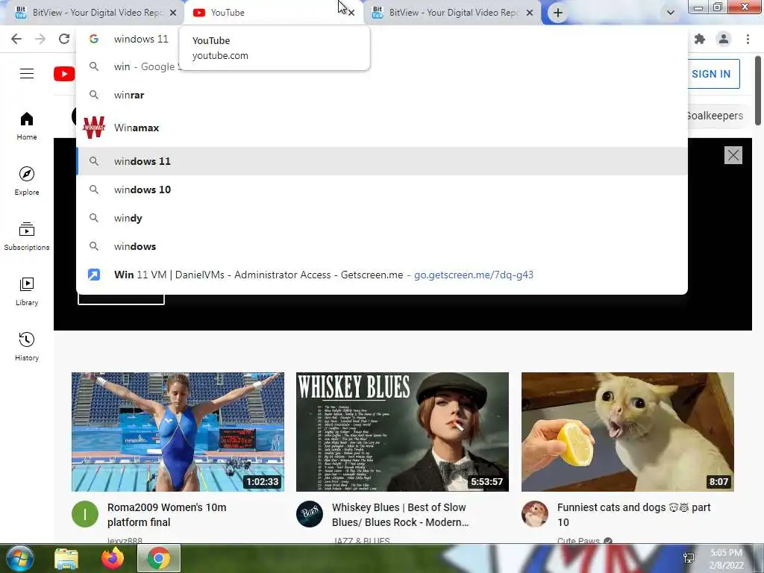Click the browser back arrow

[16, 39]
